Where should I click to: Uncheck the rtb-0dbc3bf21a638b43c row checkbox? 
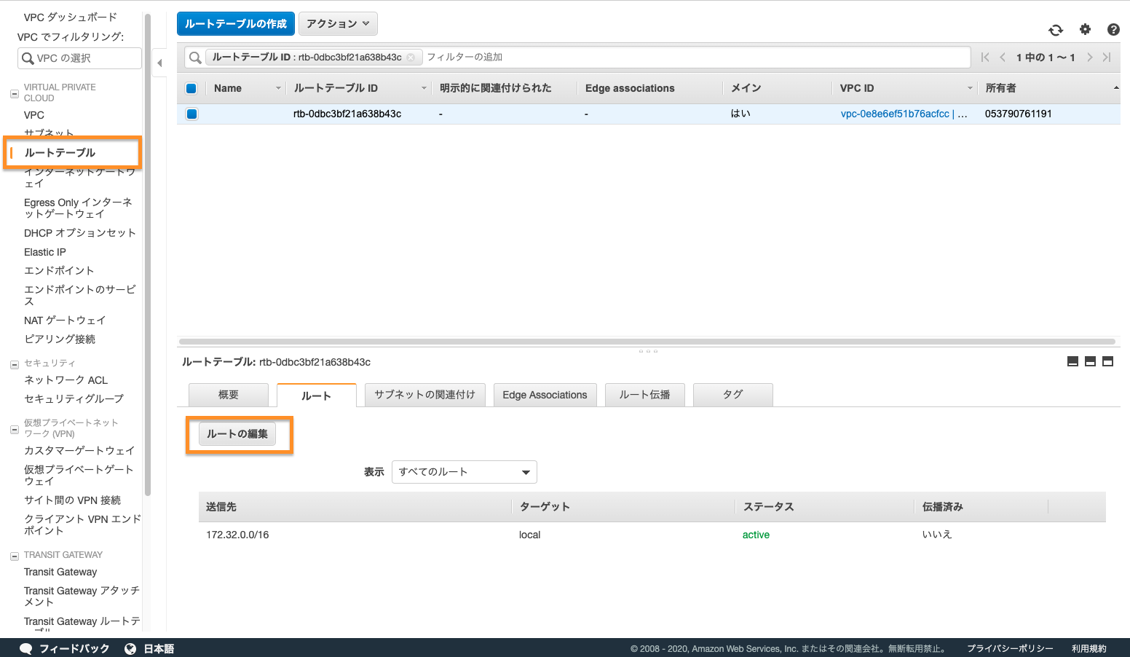[191, 114]
